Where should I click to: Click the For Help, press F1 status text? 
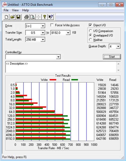tap(14, 157)
